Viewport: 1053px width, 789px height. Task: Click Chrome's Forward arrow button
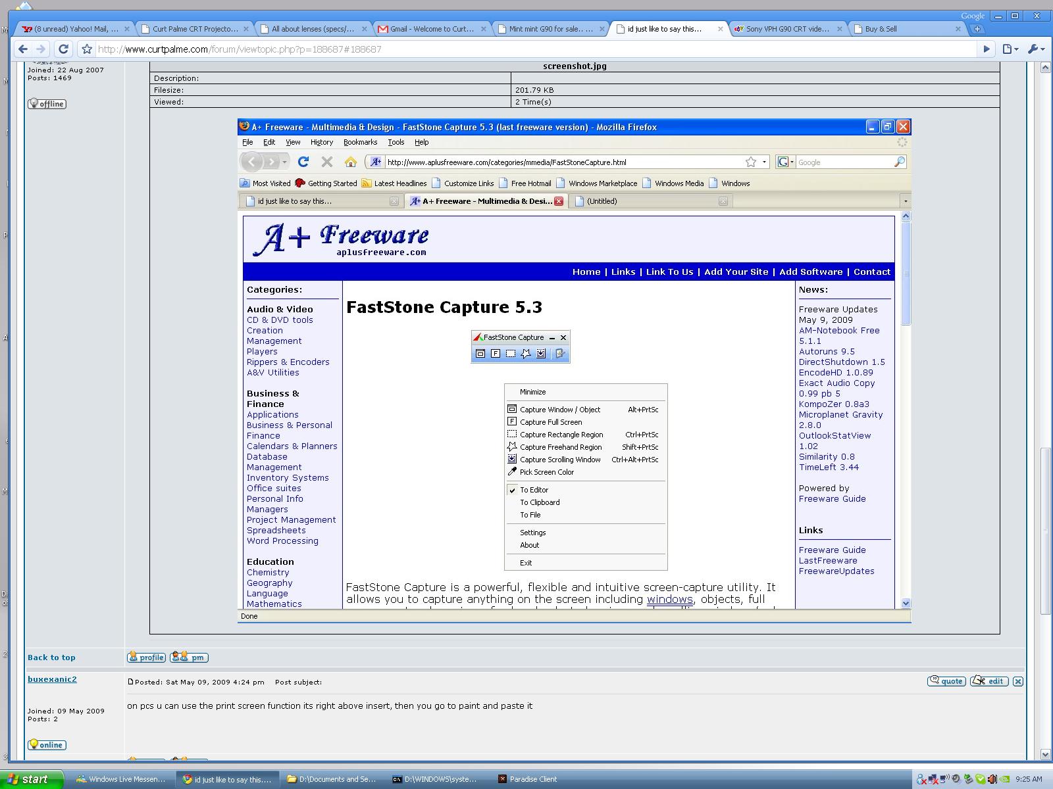coord(41,49)
